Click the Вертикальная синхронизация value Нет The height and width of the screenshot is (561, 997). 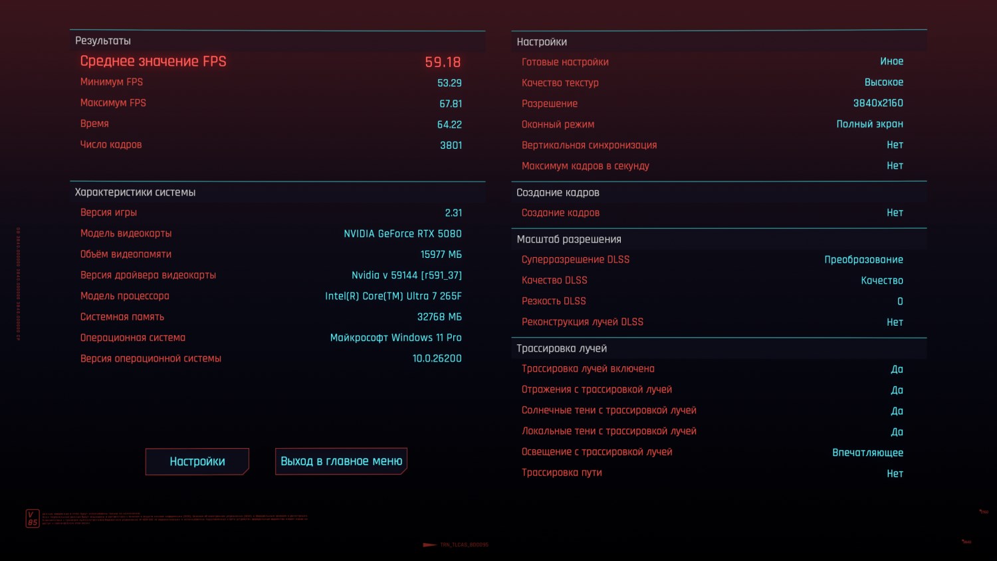click(895, 145)
